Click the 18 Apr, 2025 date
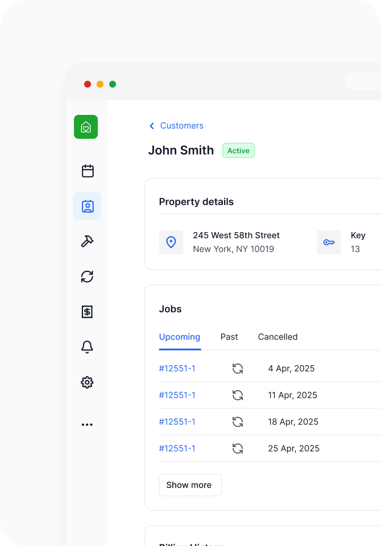Screen dimensions: 381x546 pyautogui.click(x=293, y=421)
